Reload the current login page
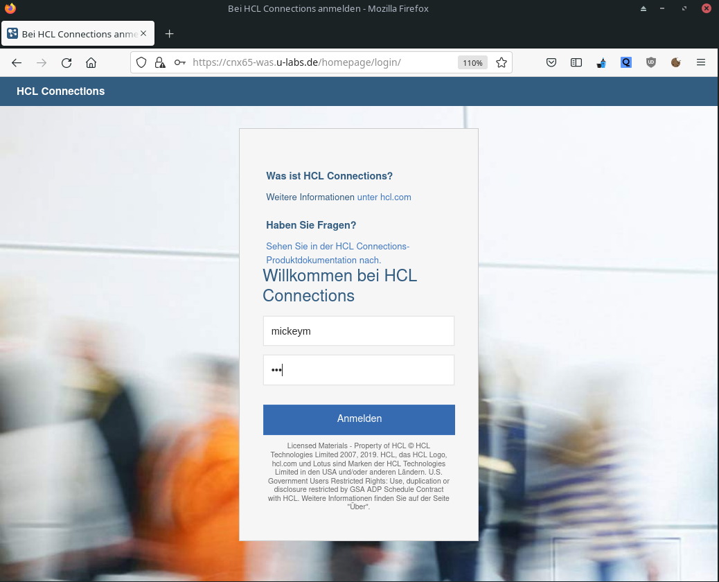Viewport: 719px width, 582px height. [66, 62]
